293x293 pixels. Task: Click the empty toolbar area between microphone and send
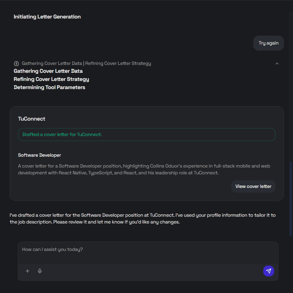click(x=152, y=271)
